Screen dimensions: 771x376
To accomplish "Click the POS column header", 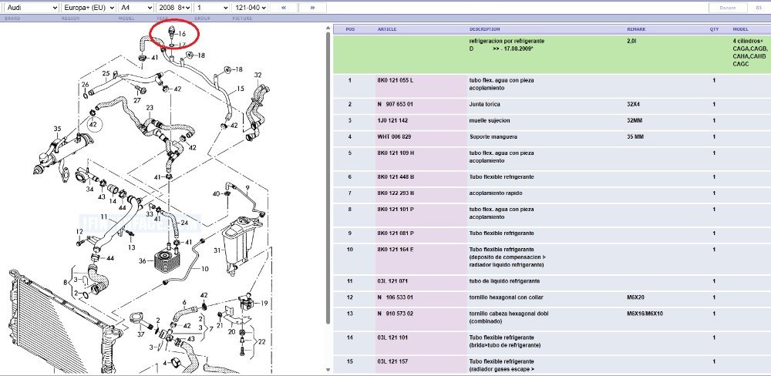I will [350, 29].
